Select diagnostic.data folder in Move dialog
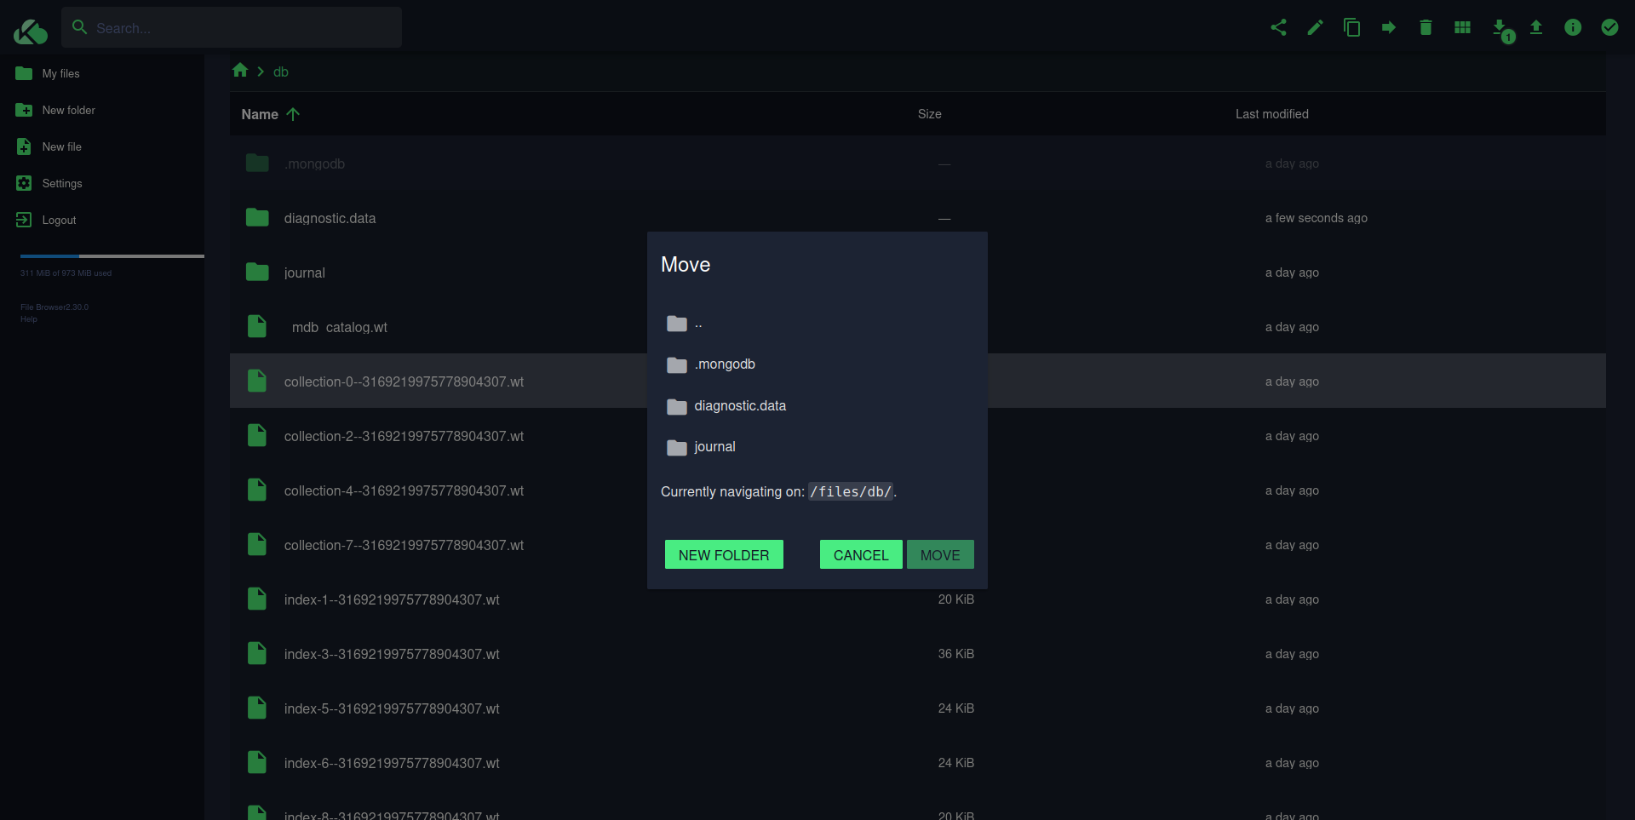The width and height of the screenshot is (1635, 820). point(740,405)
